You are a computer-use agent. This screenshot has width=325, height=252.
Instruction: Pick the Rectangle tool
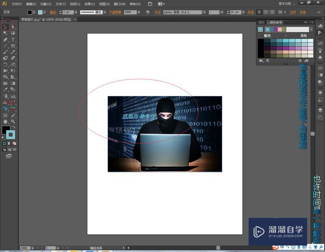(x=13, y=46)
